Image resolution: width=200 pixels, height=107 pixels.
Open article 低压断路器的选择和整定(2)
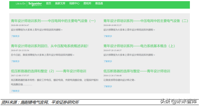pyautogui.click(x=49, y=71)
